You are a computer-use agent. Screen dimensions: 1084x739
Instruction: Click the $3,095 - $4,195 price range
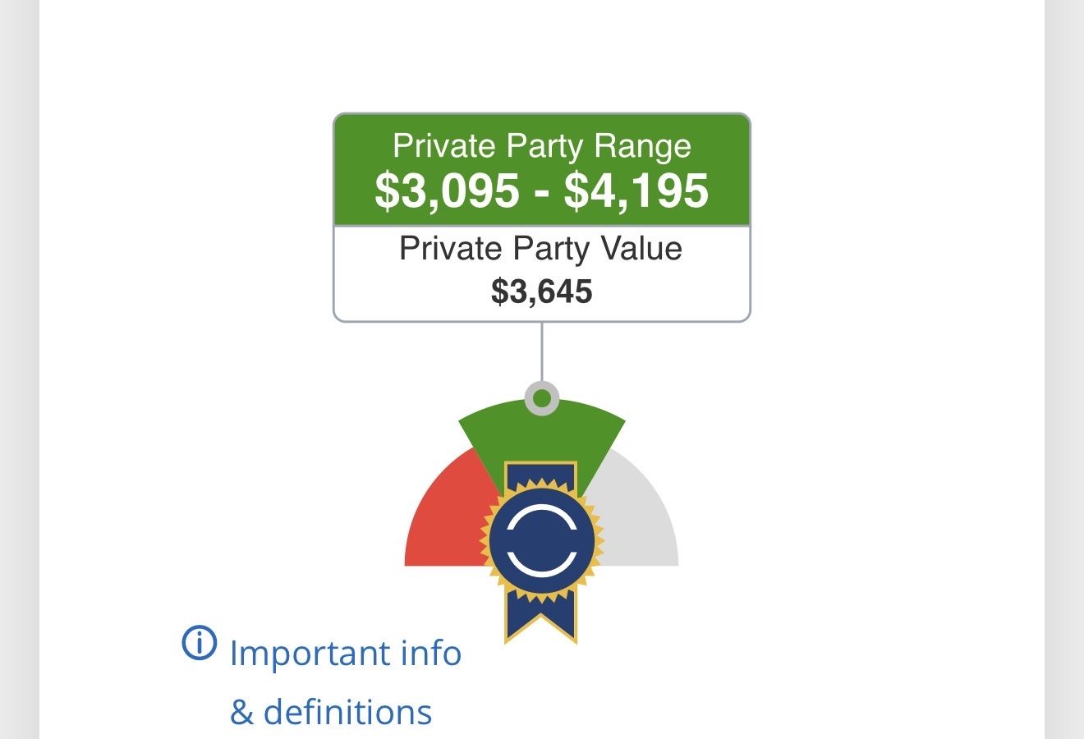point(542,190)
